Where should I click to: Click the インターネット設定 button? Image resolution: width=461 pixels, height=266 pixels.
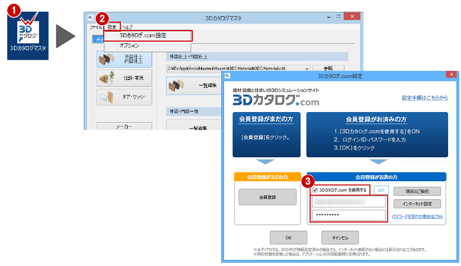point(417,204)
